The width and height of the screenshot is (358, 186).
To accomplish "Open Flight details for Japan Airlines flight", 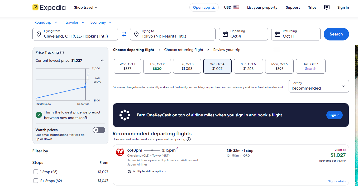I will (337, 181).
